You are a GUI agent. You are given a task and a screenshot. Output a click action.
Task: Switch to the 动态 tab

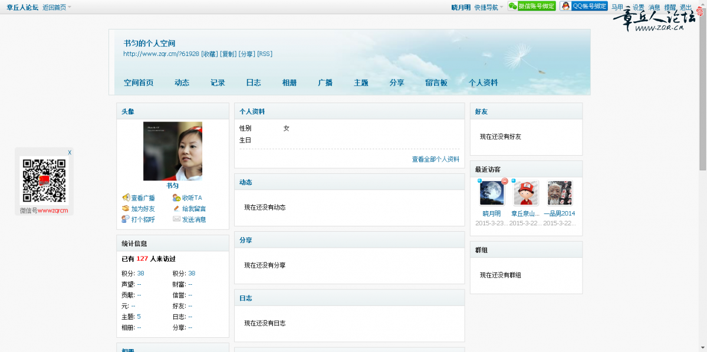tap(182, 83)
